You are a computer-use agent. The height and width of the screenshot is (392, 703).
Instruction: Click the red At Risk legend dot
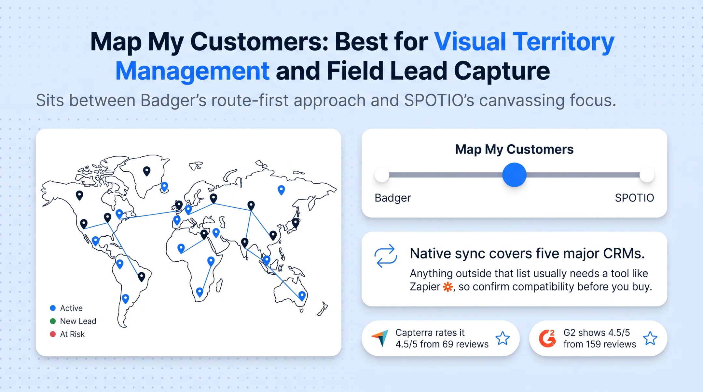[x=53, y=334]
